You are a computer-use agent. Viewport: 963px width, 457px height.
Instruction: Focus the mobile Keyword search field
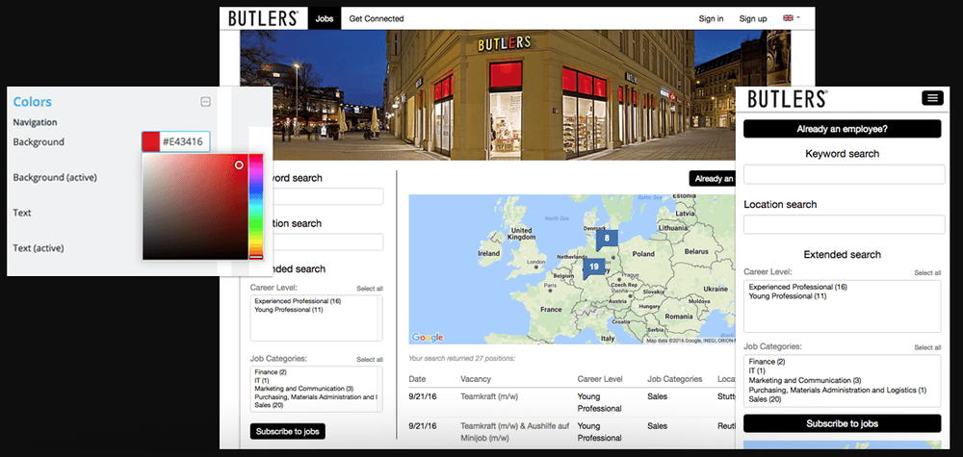tap(844, 175)
